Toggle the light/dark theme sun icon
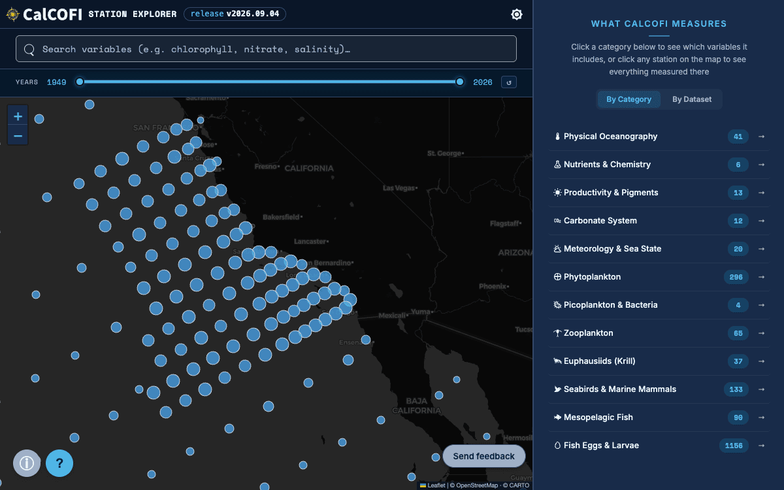The image size is (784, 490). pyautogui.click(x=517, y=14)
